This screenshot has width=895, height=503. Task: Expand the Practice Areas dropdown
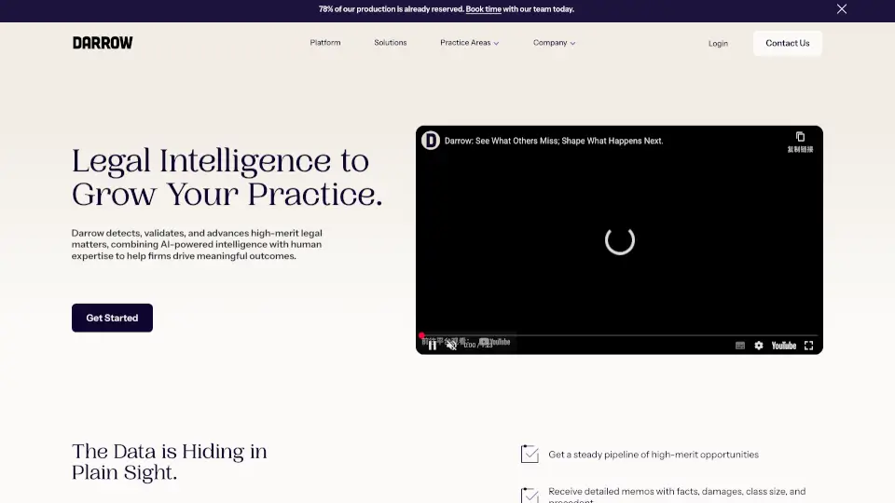(x=469, y=43)
